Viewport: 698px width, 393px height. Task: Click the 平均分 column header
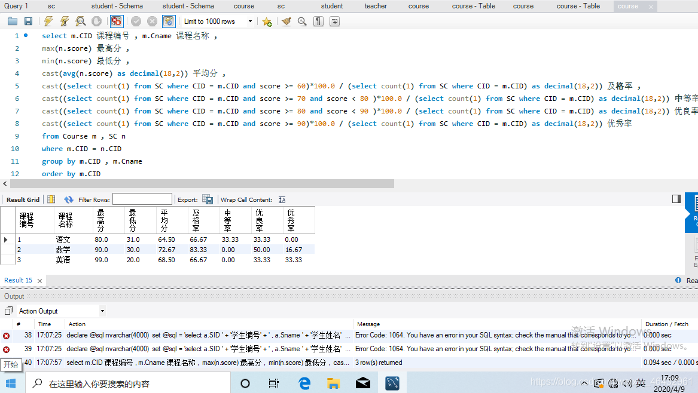tap(172, 220)
